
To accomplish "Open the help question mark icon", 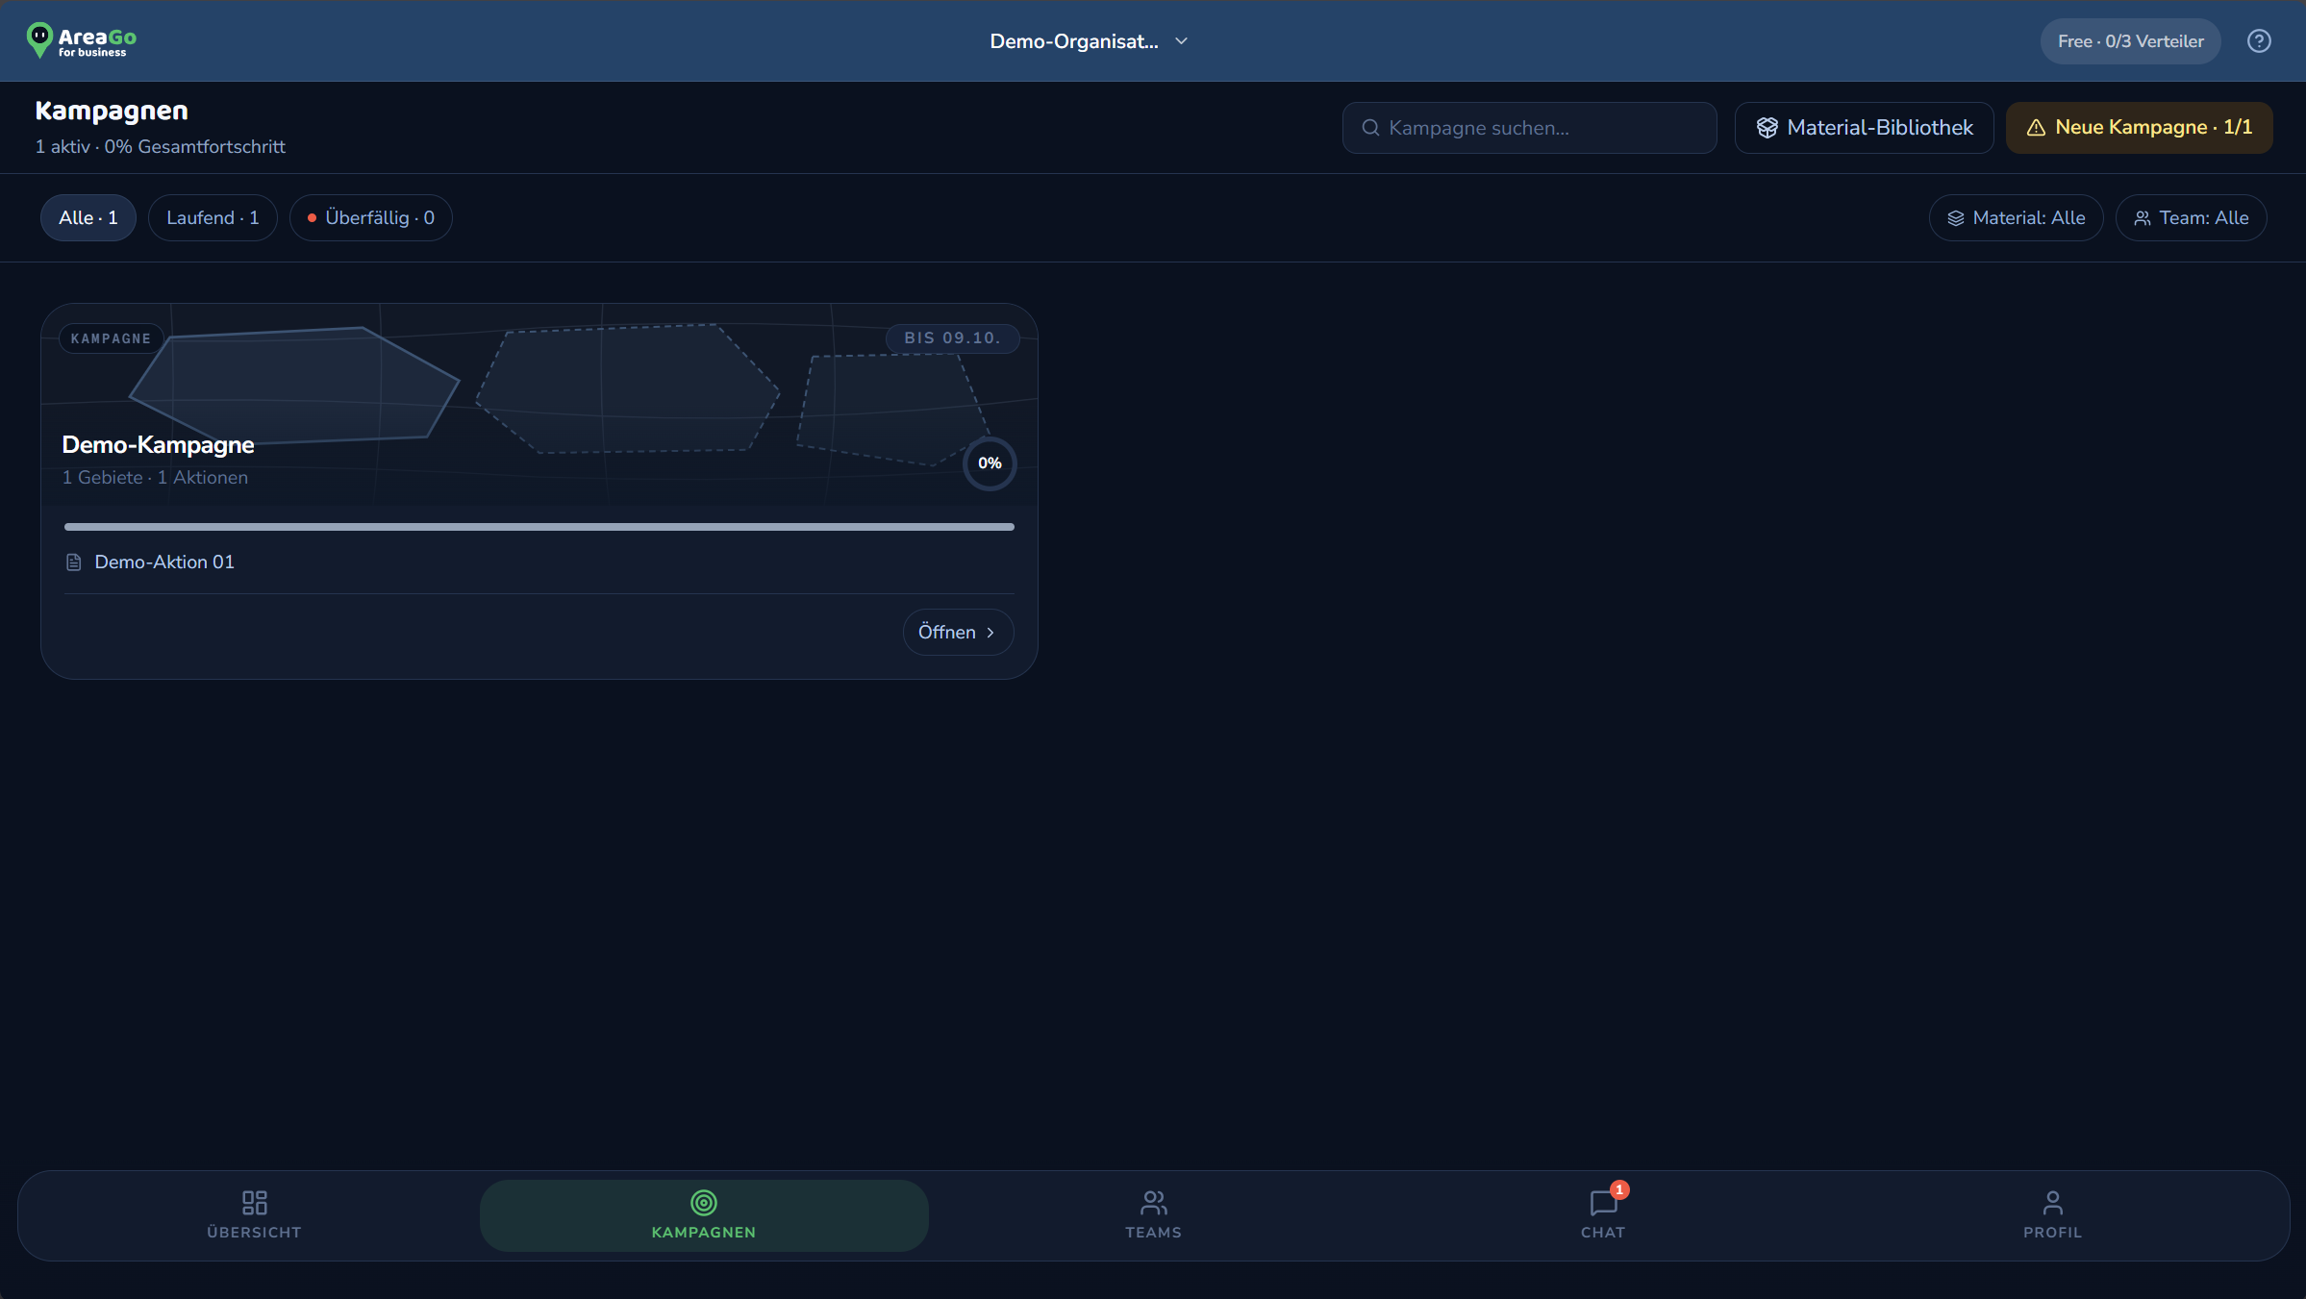I will pos(2259,41).
